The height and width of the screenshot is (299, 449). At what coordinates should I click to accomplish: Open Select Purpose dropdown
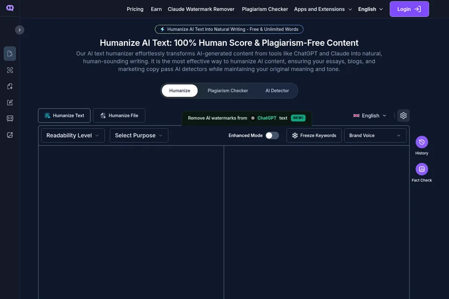pyautogui.click(x=139, y=135)
